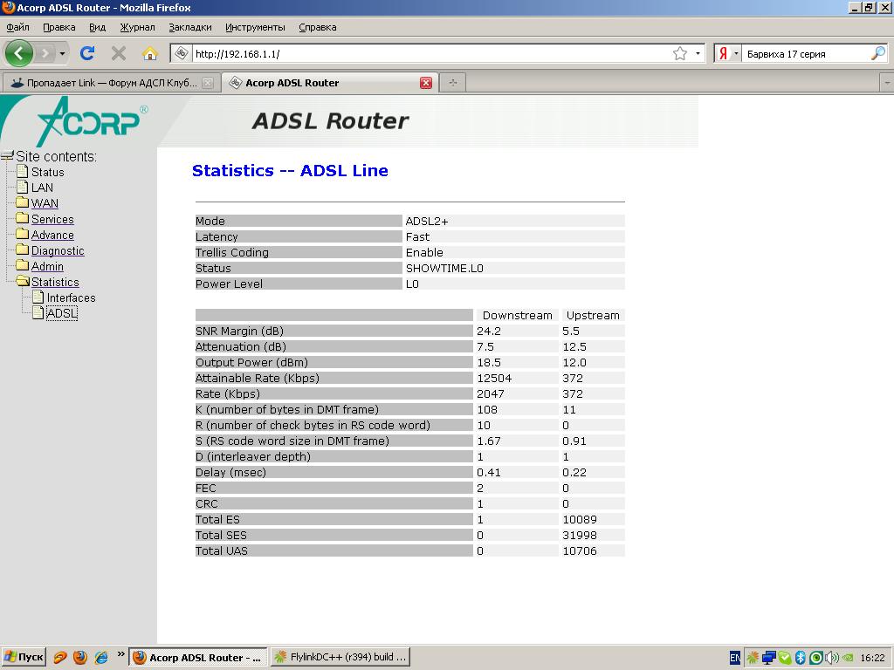Open the Yandex search engine selector

click(727, 53)
